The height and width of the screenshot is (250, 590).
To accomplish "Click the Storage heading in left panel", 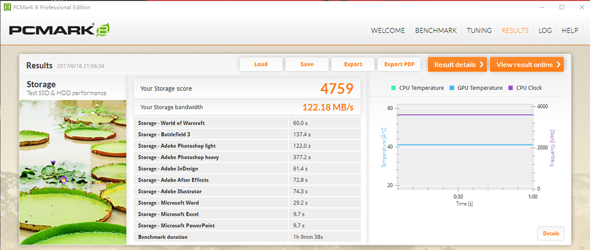I will (41, 84).
